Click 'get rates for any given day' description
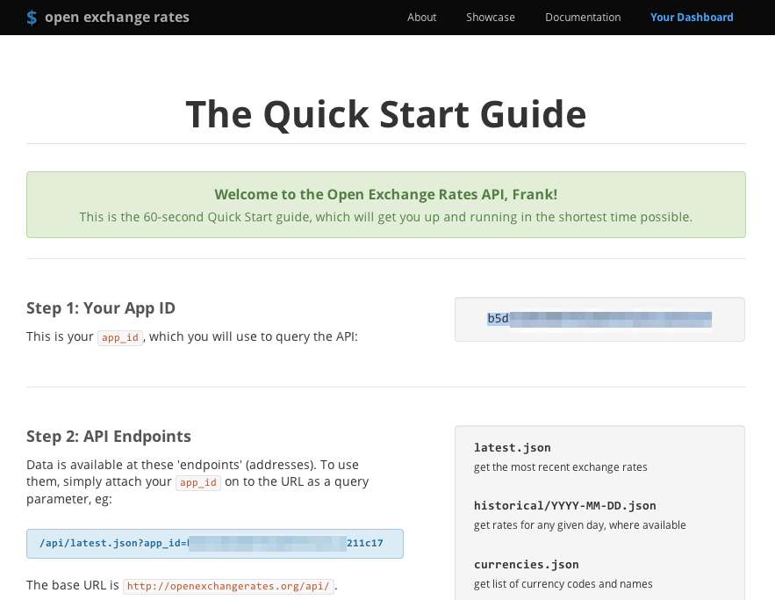 click(580, 524)
